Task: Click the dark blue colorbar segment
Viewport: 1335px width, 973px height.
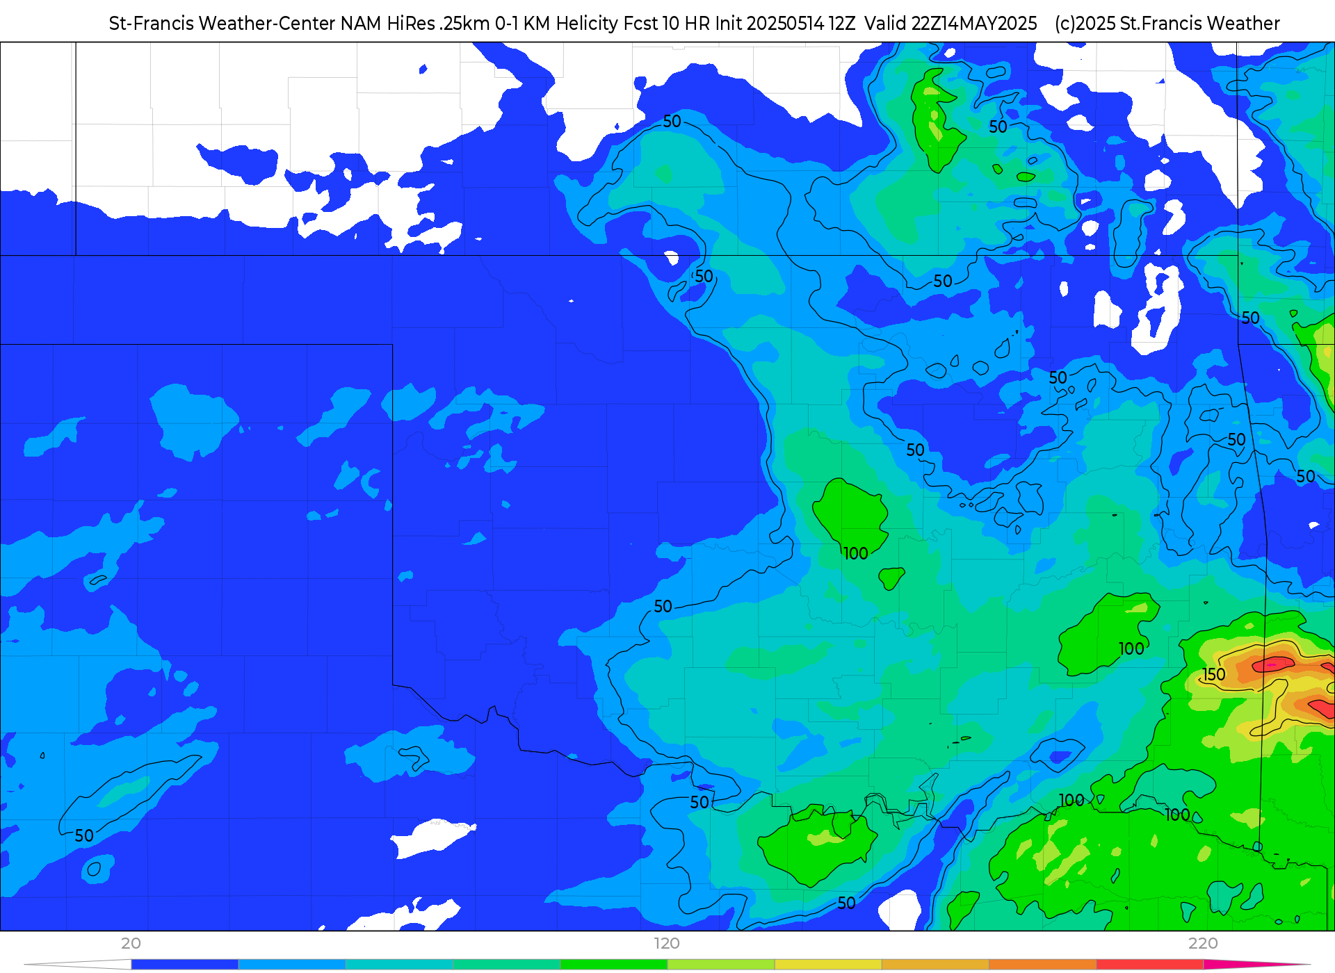Action: point(185,965)
